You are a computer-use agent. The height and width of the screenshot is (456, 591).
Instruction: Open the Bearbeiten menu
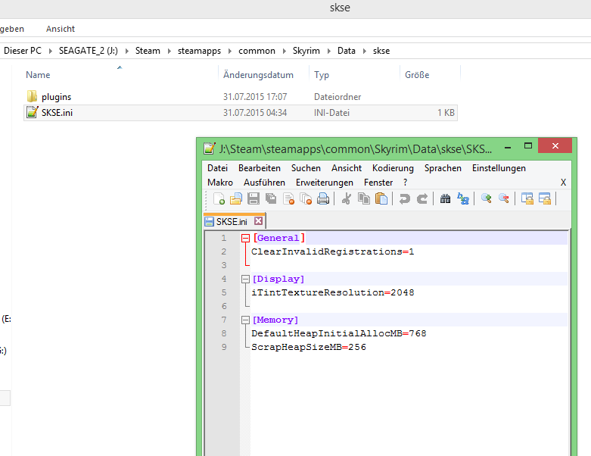coord(260,168)
